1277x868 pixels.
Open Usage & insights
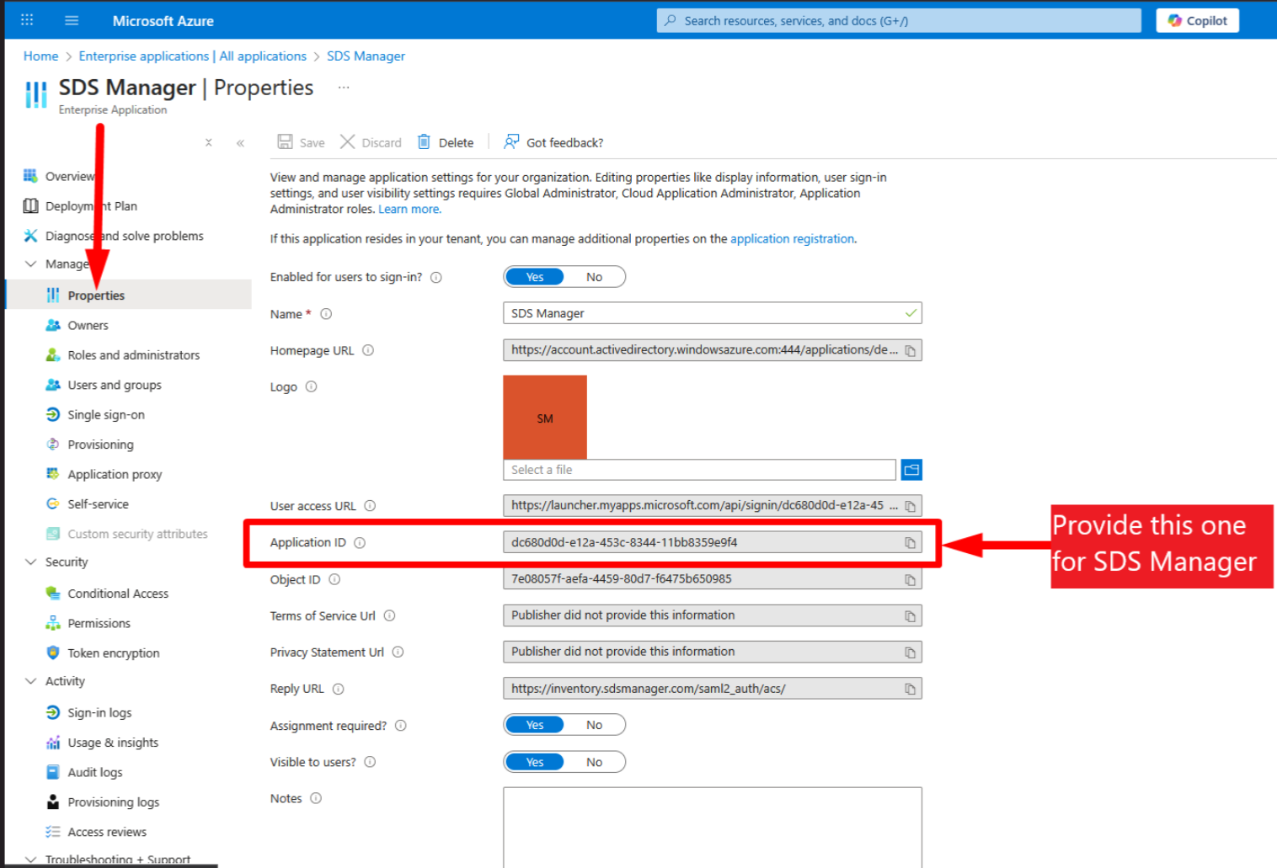click(112, 742)
